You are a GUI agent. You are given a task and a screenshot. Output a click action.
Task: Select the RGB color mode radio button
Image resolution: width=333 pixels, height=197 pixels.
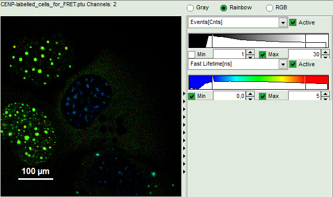point(269,8)
